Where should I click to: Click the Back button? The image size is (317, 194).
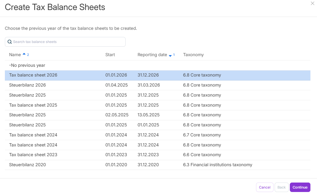282,187
